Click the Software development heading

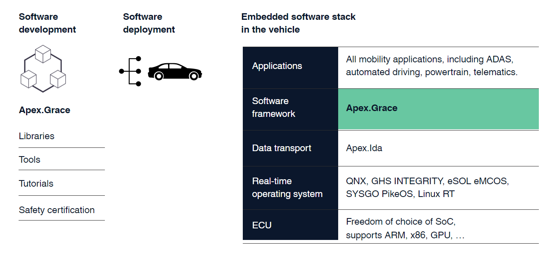47,23
